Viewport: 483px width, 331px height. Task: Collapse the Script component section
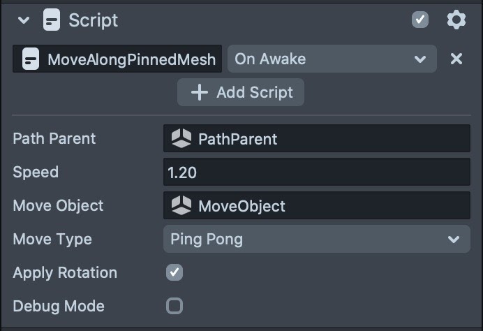24,20
